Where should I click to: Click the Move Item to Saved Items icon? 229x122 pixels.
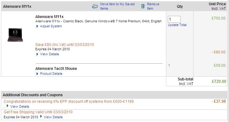click(x=95, y=7)
